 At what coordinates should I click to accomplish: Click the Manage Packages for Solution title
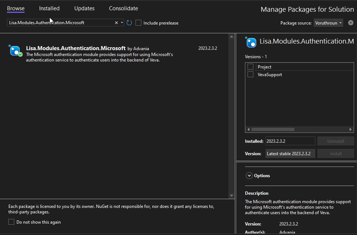tap(307, 10)
